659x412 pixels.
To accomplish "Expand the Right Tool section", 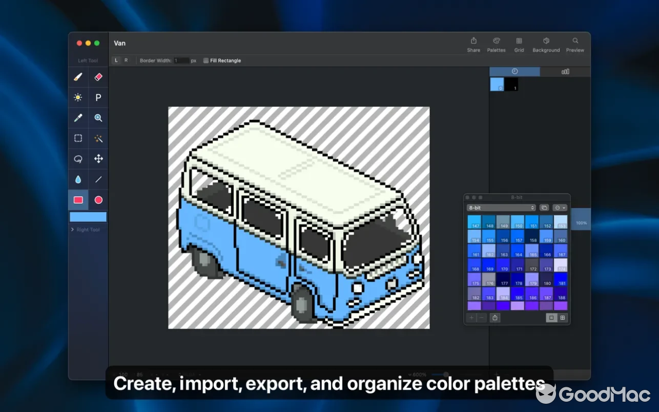I will coord(86,229).
